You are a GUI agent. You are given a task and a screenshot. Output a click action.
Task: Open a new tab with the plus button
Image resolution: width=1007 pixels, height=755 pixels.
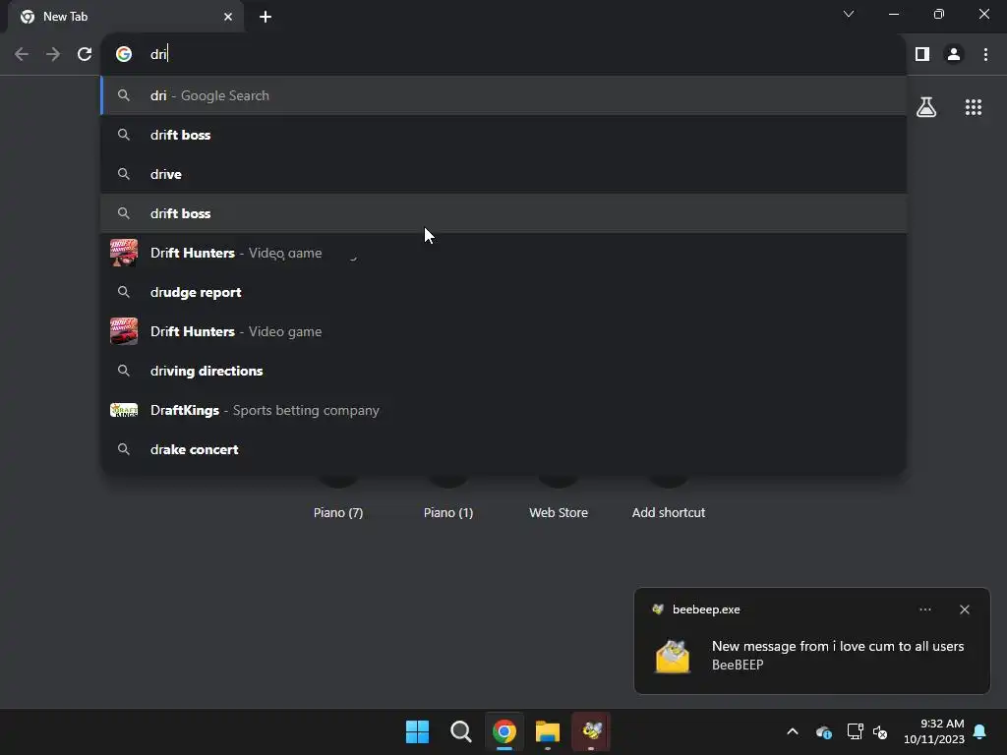[x=266, y=17]
